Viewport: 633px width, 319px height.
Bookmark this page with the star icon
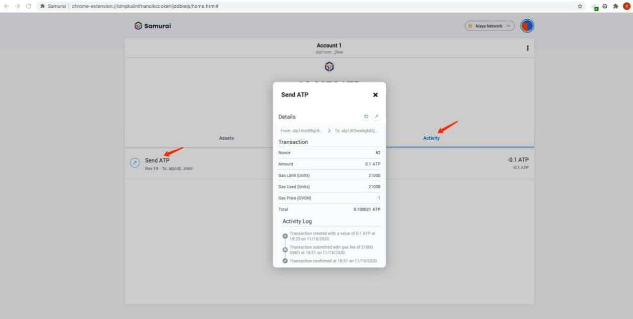tap(580, 6)
